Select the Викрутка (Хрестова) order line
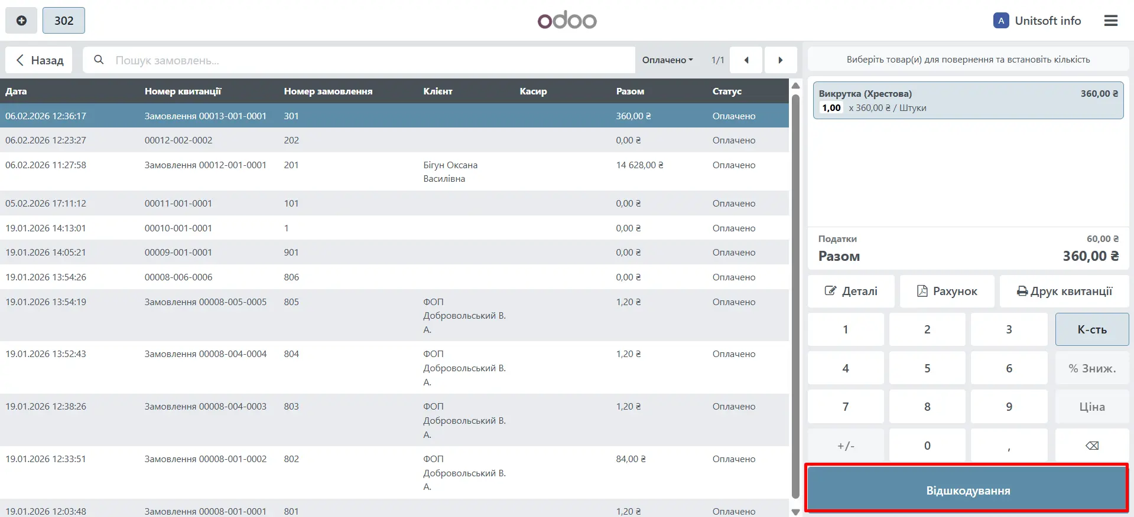 [967, 100]
